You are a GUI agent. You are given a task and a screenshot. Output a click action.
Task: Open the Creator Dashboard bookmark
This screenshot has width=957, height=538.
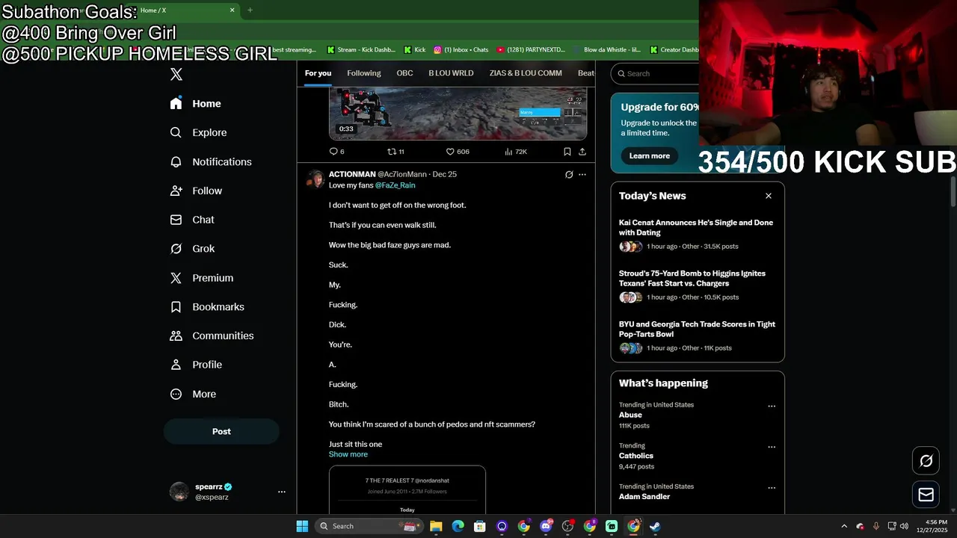(674, 50)
